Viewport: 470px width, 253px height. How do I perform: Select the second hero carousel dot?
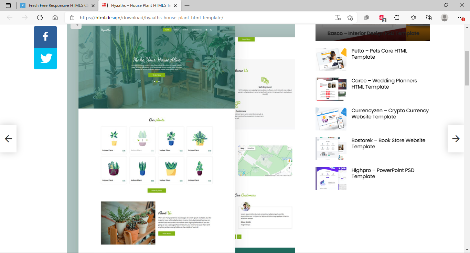coord(156,82)
